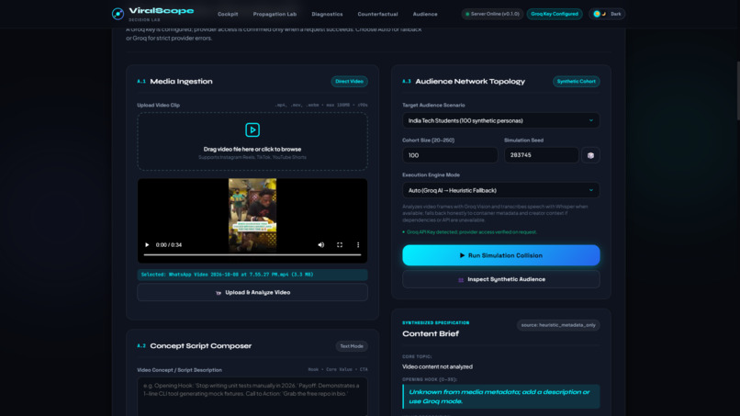This screenshot has width=740, height=416.
Task: Enter fullscreen on the video player
Action: [x=340, y=244]
